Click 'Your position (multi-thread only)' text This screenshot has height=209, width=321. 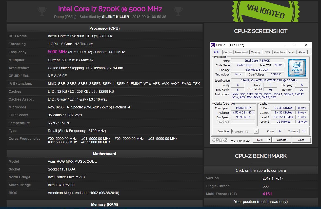click(x=261, y=202)
